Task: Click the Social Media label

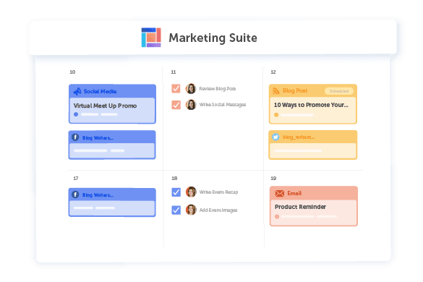Action: point(100,92)
